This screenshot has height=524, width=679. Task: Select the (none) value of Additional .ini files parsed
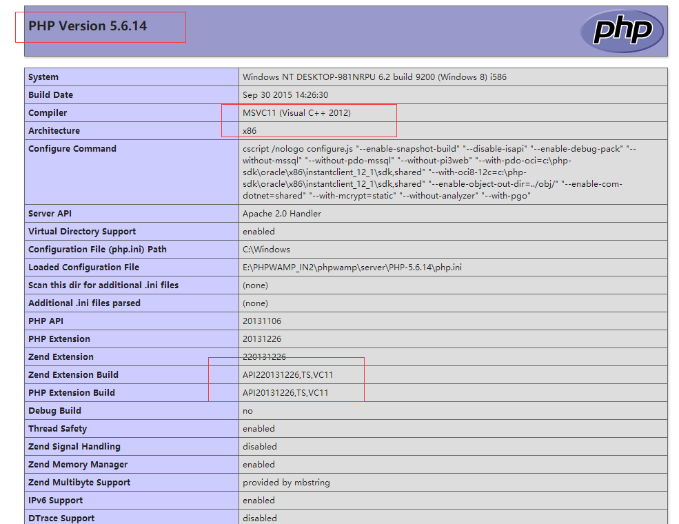pyautogui.click(x=256, y=303)
